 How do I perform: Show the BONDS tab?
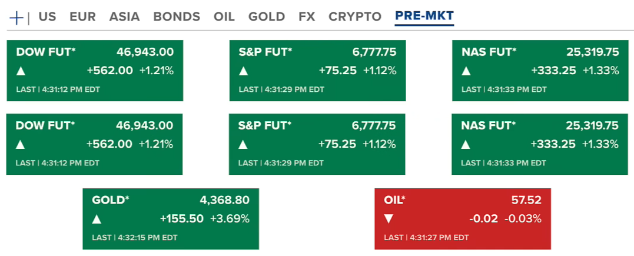pyautogui.click(x=177, y=17)
